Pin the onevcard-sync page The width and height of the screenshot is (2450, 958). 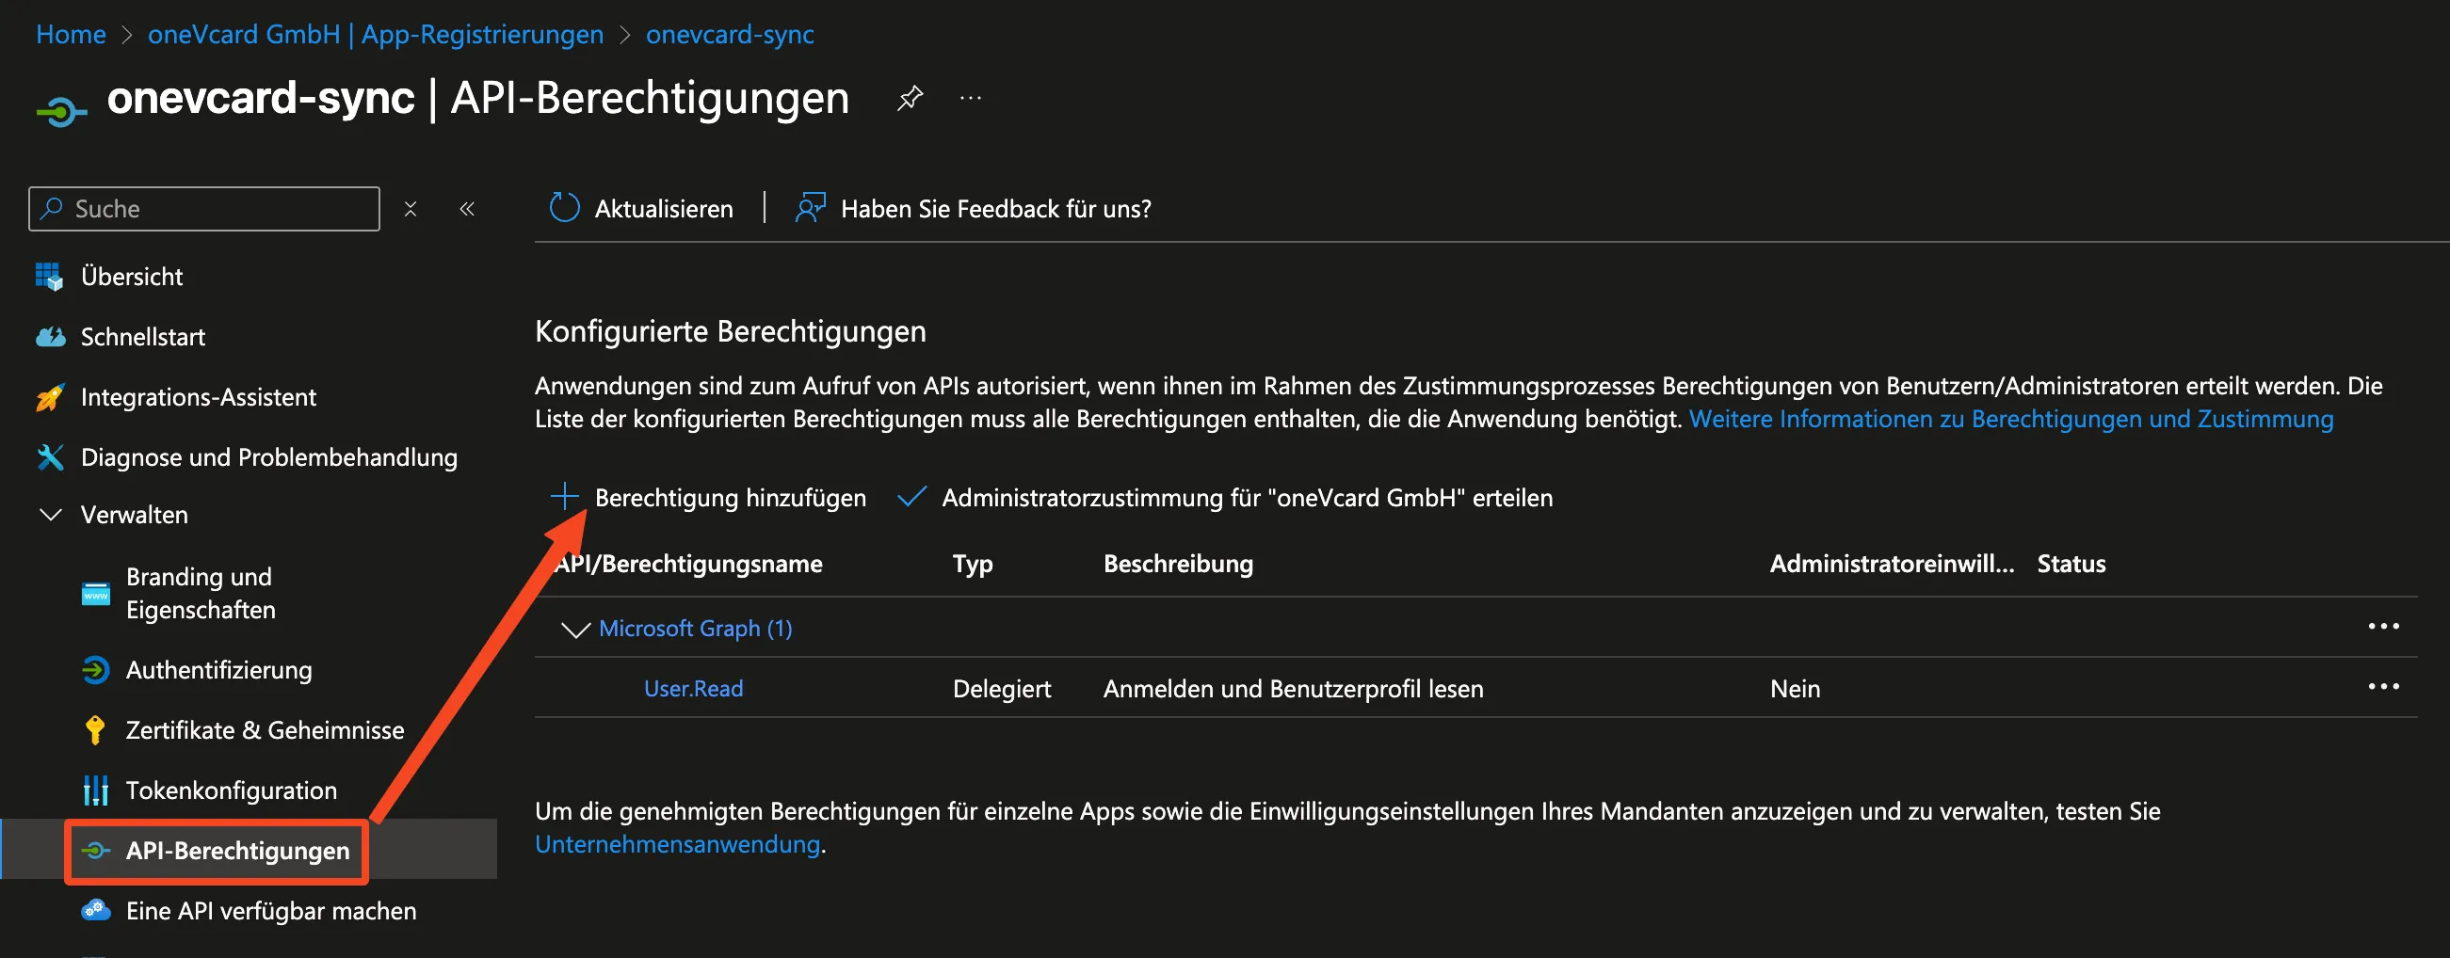point(910,97)
